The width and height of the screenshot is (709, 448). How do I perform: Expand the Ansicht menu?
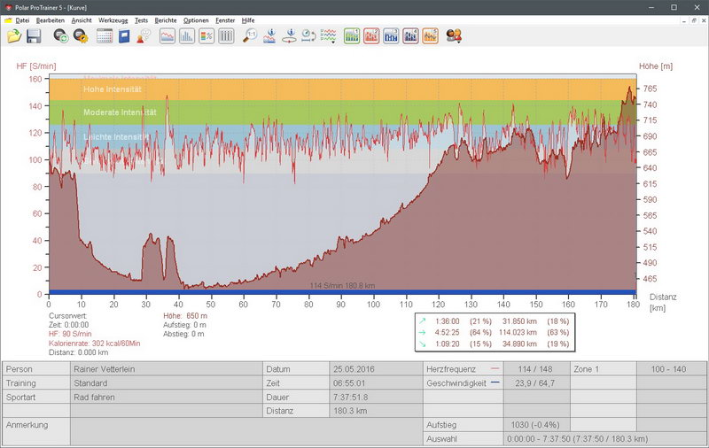81,19
